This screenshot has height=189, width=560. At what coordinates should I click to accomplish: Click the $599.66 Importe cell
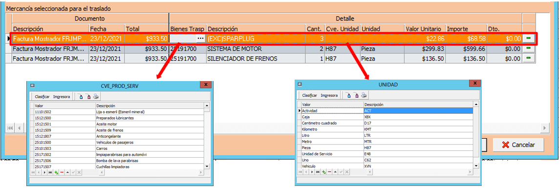[x=467, y=48]
